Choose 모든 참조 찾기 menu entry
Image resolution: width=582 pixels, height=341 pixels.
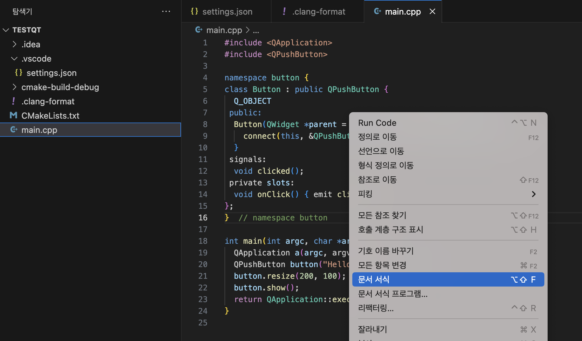click(448, 216)
